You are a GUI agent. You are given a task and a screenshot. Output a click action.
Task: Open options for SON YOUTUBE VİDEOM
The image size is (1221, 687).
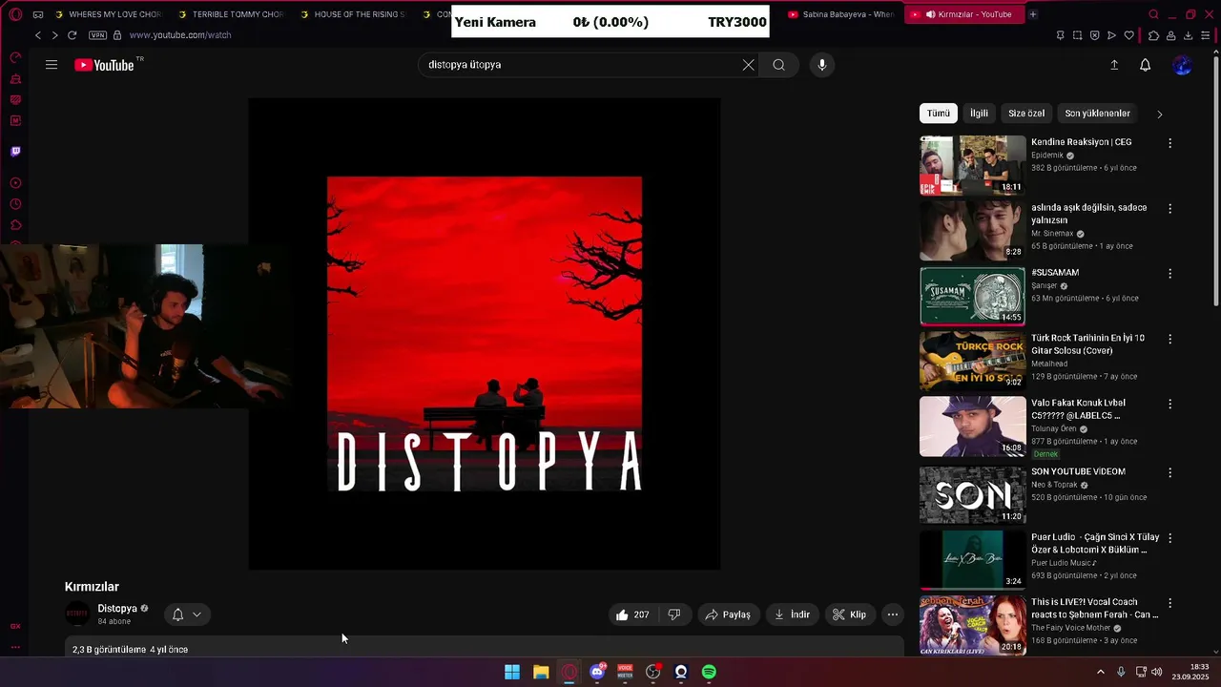point(1169,472)
